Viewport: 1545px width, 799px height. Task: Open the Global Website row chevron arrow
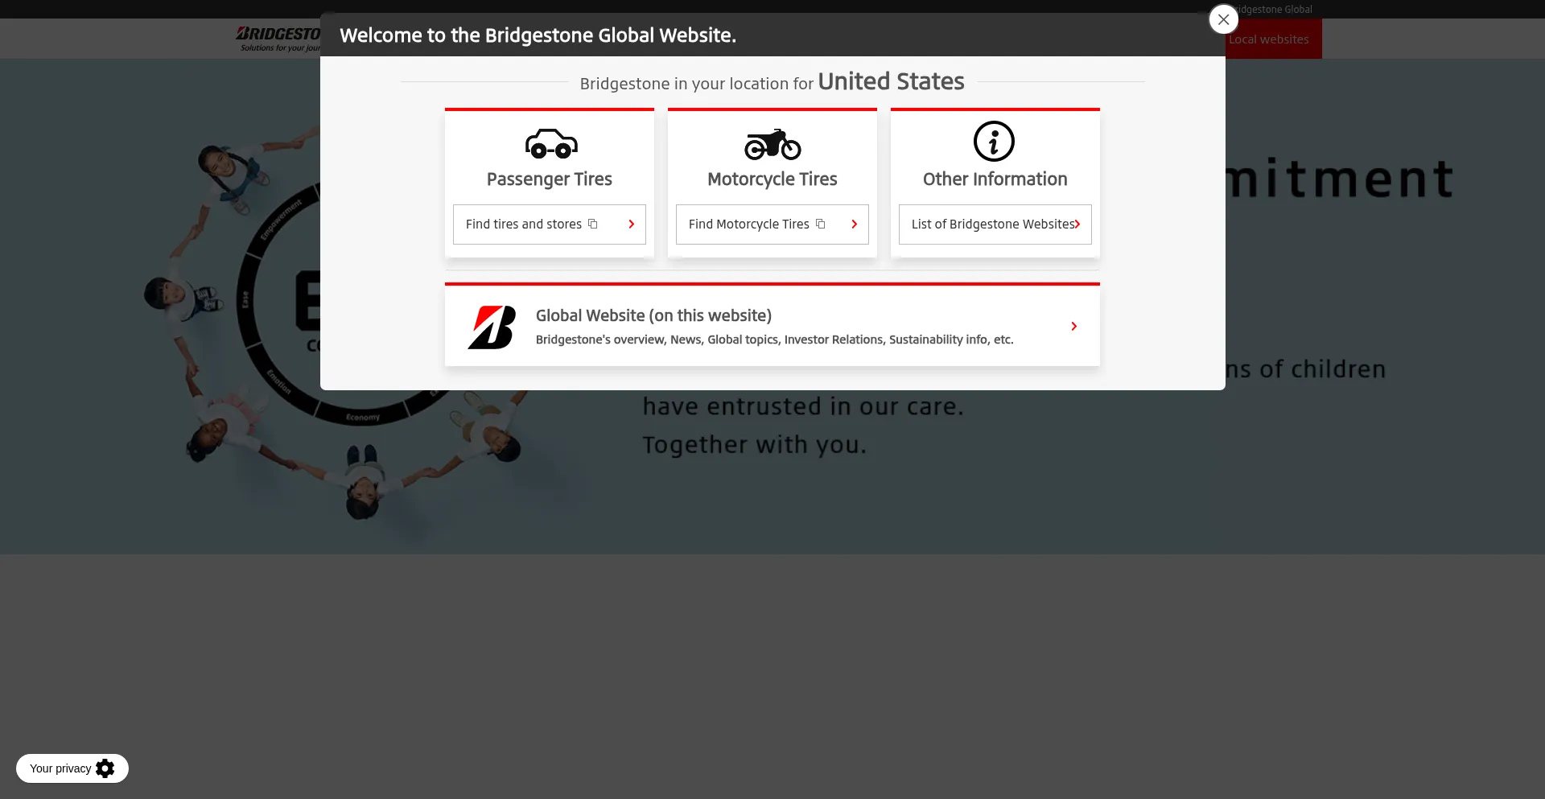tap(1073, 327)
